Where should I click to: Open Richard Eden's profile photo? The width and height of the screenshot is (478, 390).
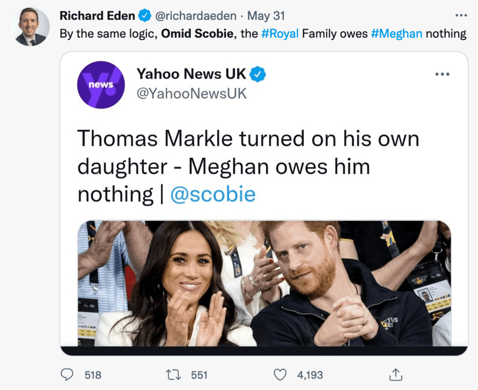pos(31,27)
